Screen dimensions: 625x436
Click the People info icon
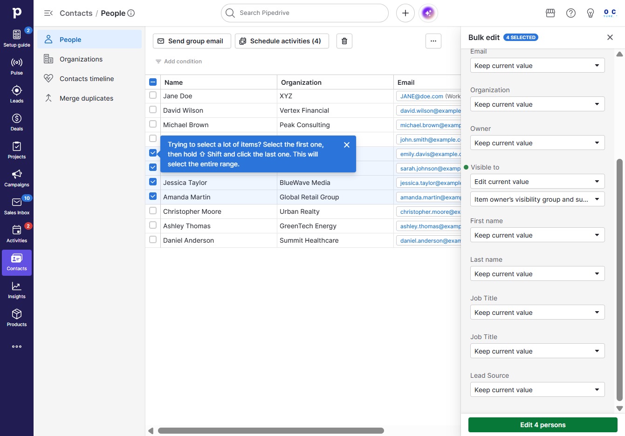(x=131, y=13)
